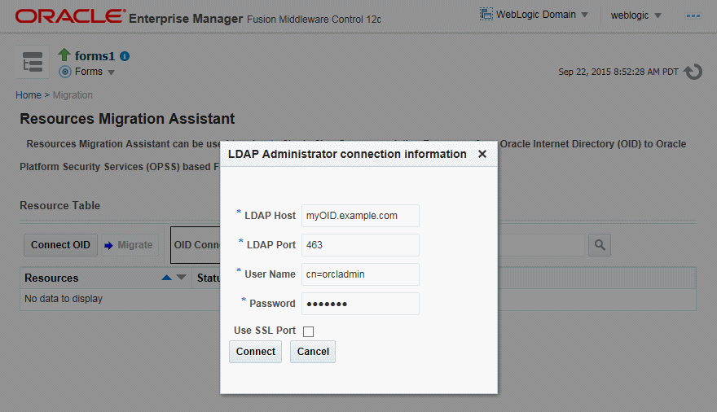
Task: Click the LDAP Port input field
Action: click(x=360, y=245)
